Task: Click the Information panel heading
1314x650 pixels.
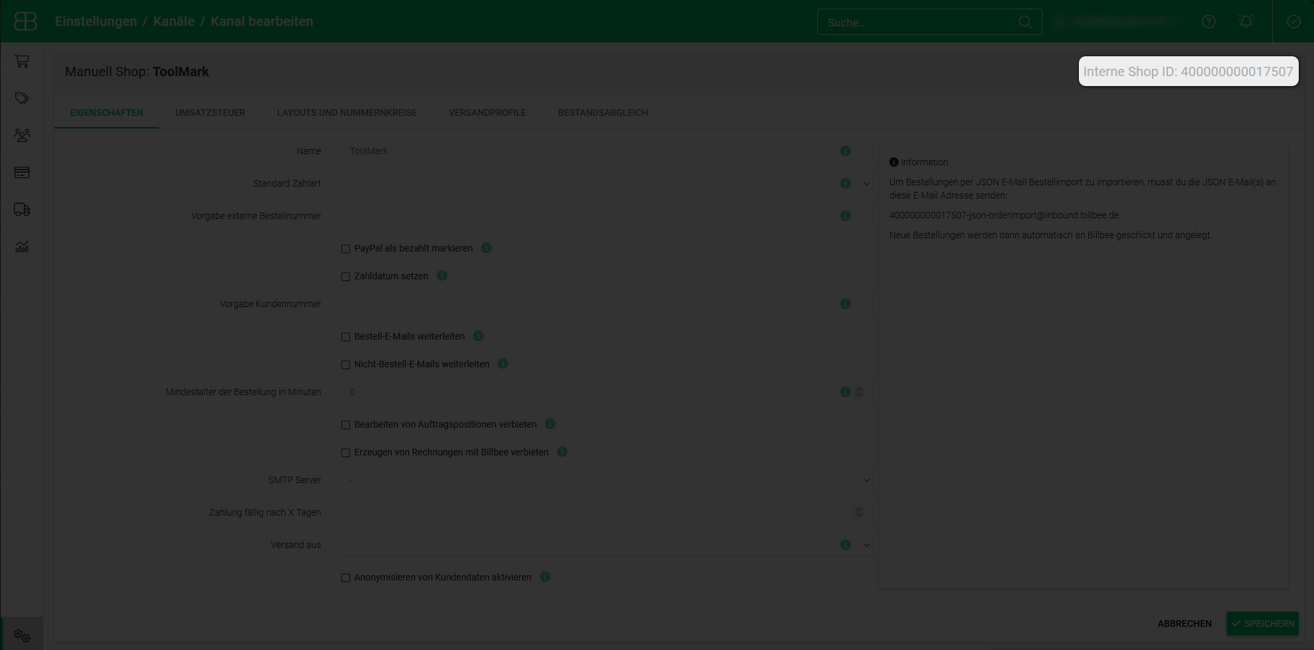Action: pos(919,162)
